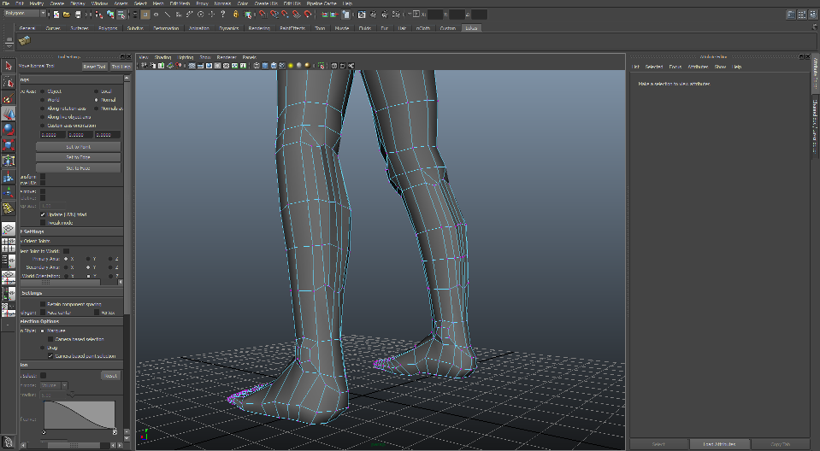This screenshot has width=820, height=451.
Task: Choose the Rotate tool sphere icon
Action: coord(9,129)
